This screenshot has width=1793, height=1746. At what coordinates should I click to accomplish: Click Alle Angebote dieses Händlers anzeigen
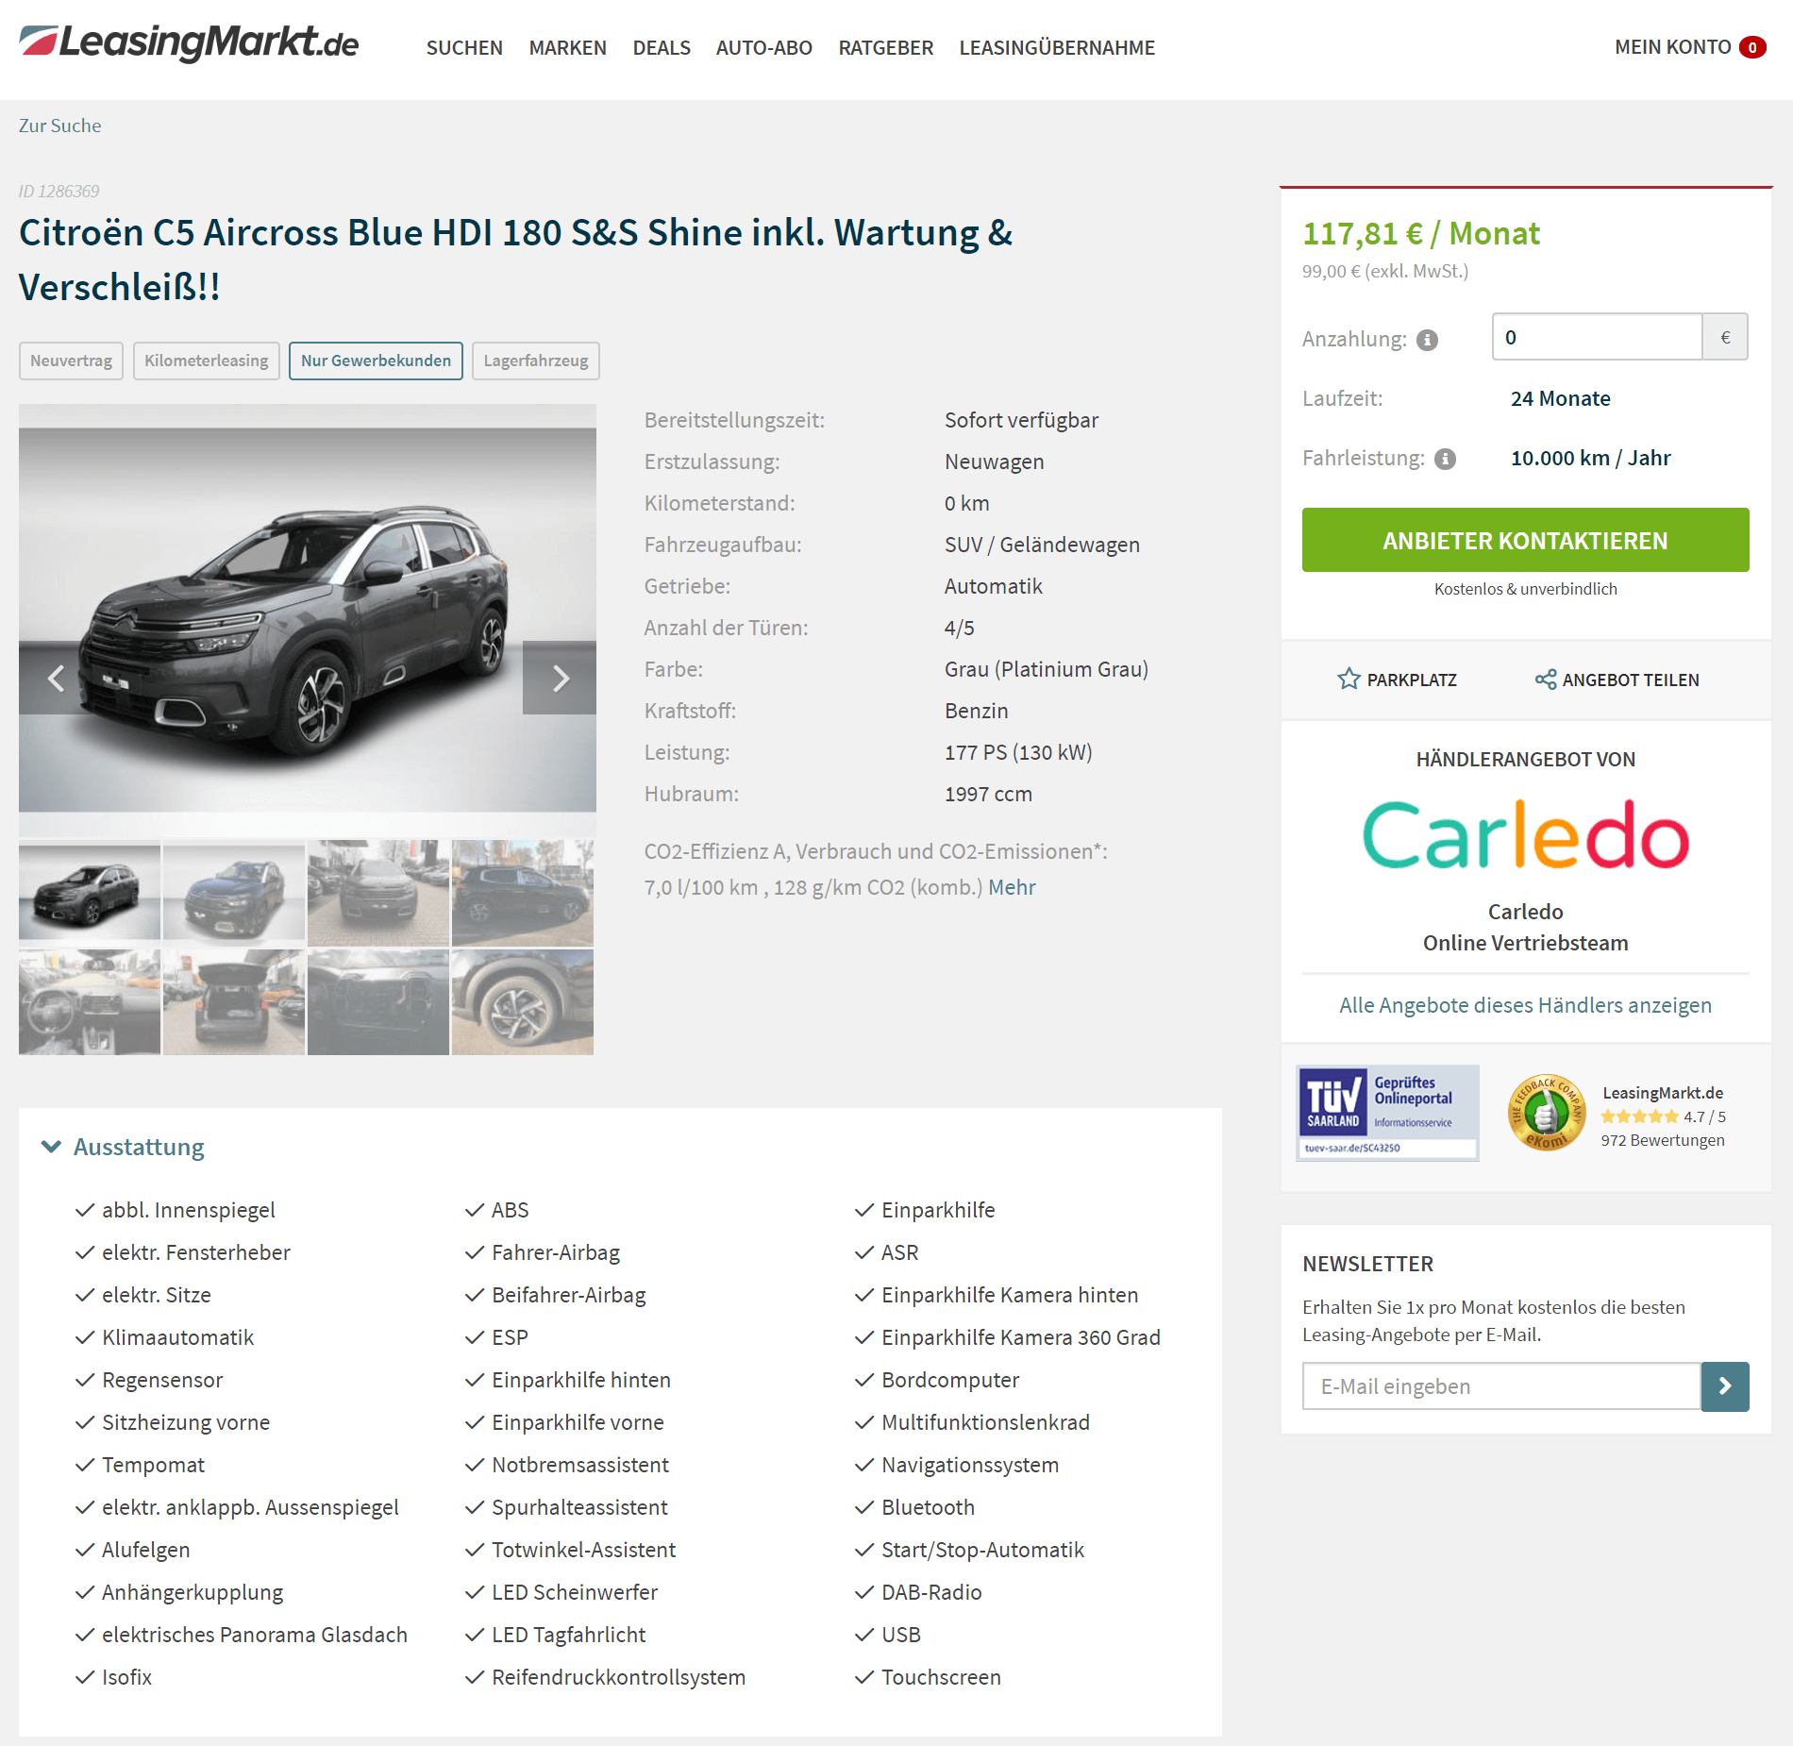pyautogui.click(x=1525, y=1005)
